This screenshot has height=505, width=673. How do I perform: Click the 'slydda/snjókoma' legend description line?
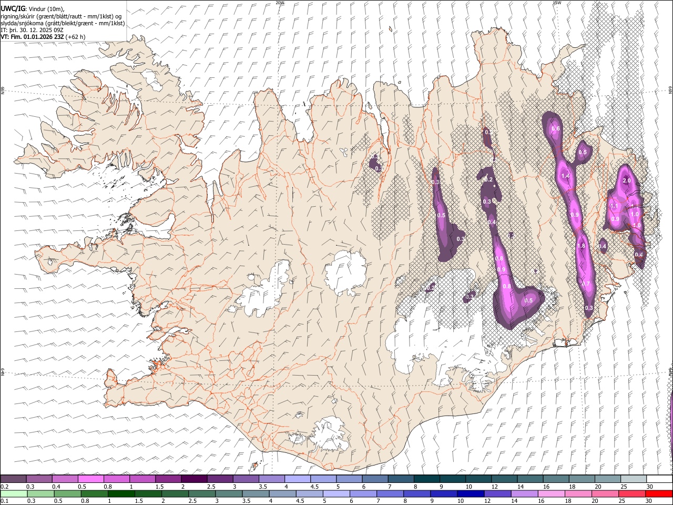click(x=63, y=23)
